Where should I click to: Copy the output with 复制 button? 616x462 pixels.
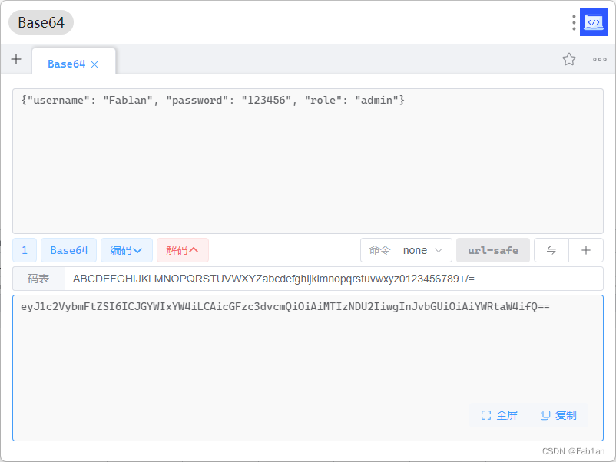[x=558, y=415]
